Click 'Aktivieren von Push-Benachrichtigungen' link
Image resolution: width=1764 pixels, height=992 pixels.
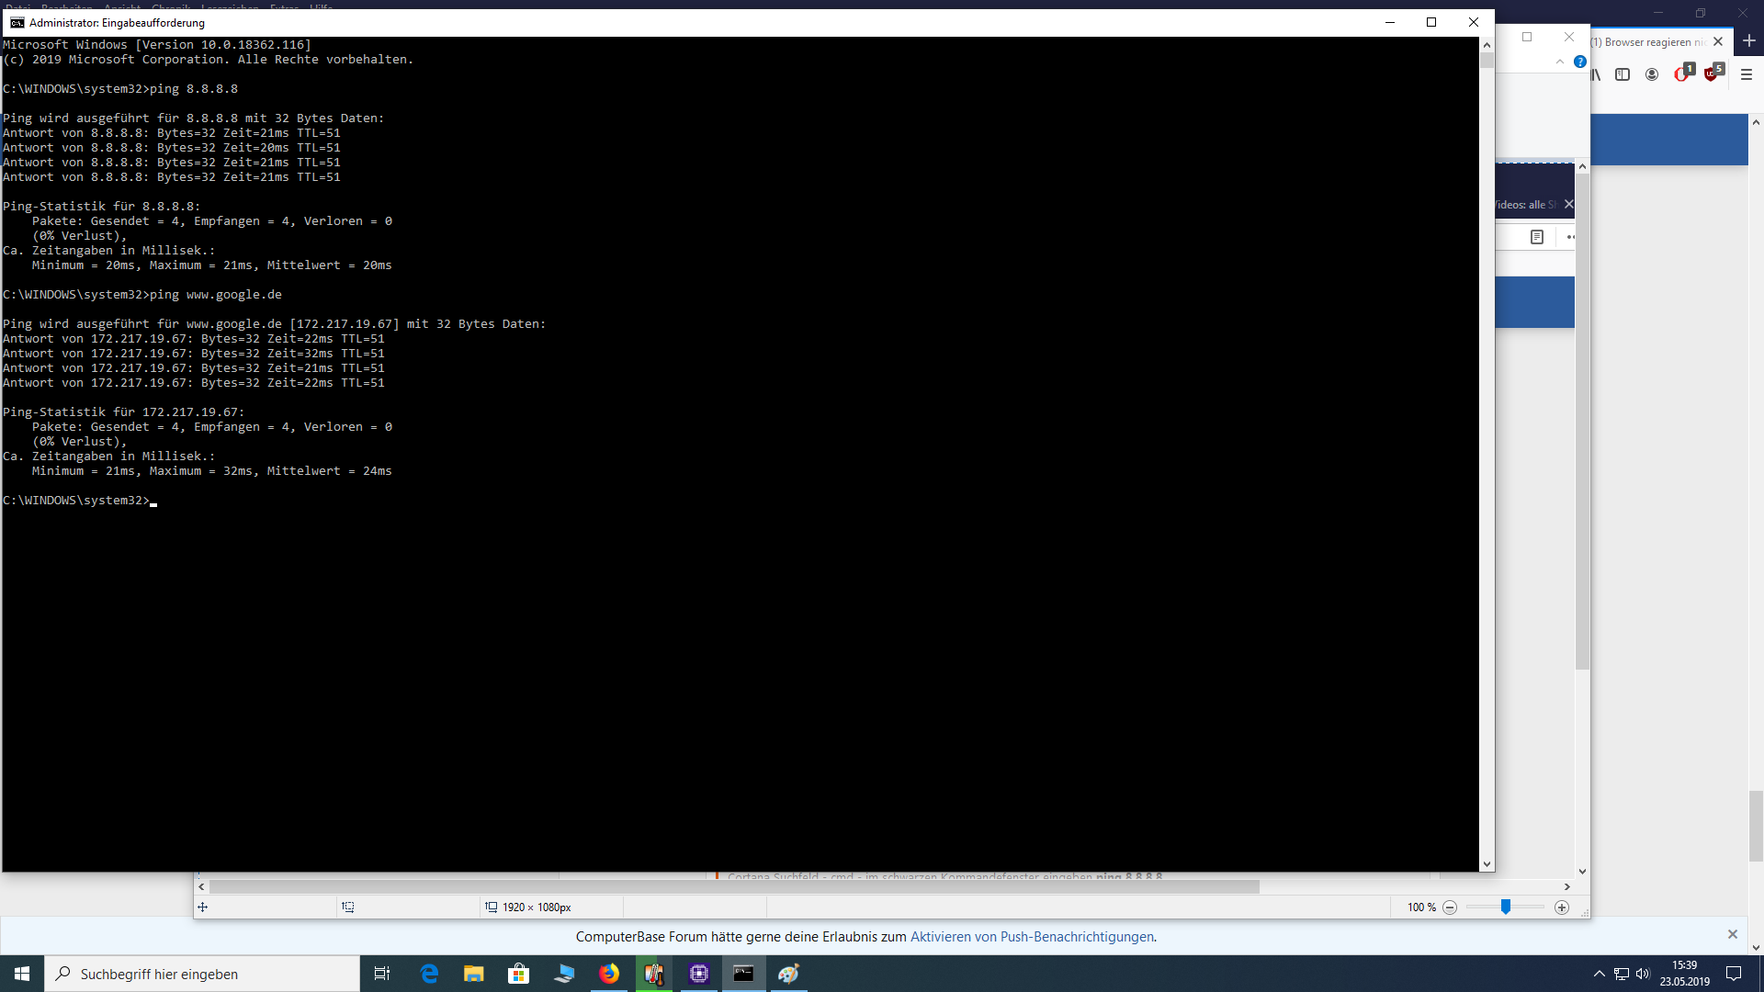1032,937
